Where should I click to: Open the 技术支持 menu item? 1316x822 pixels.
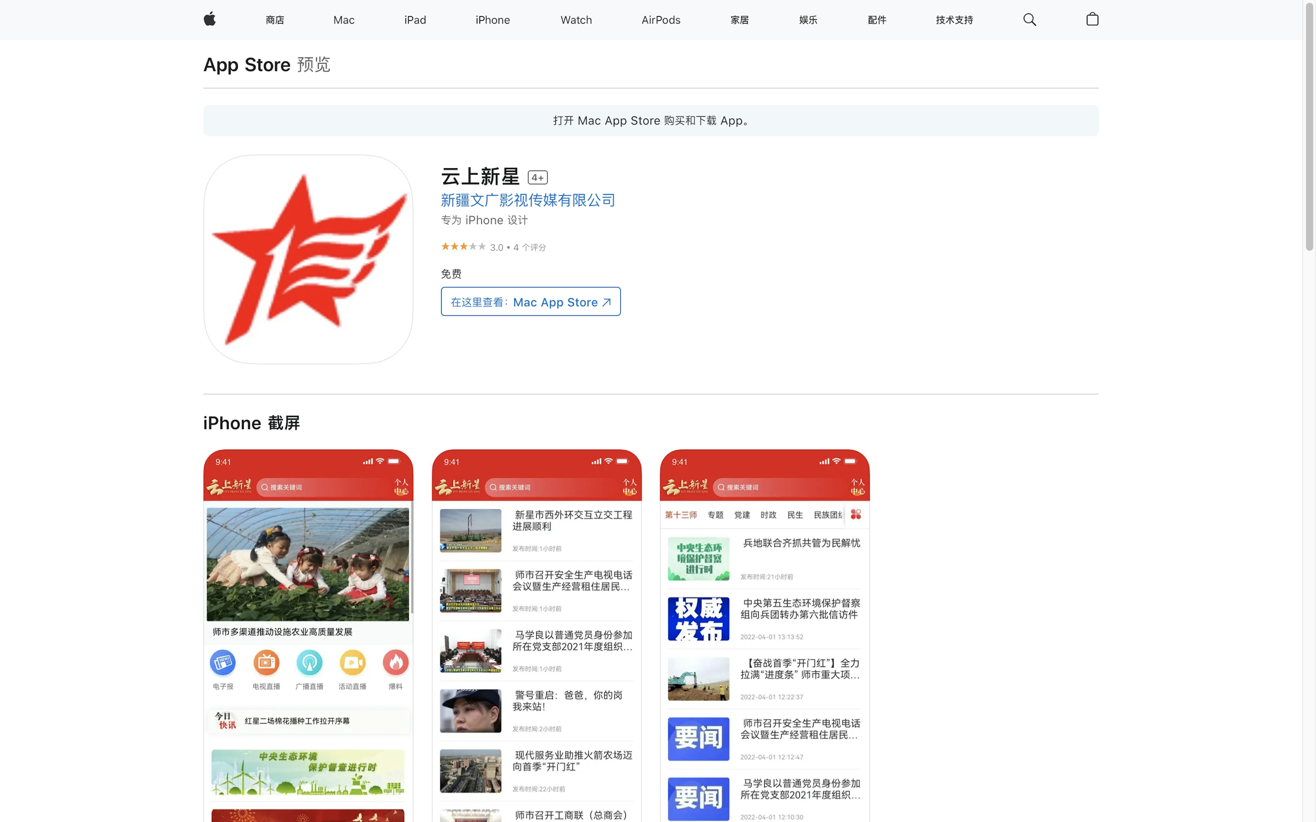point(954,20)
